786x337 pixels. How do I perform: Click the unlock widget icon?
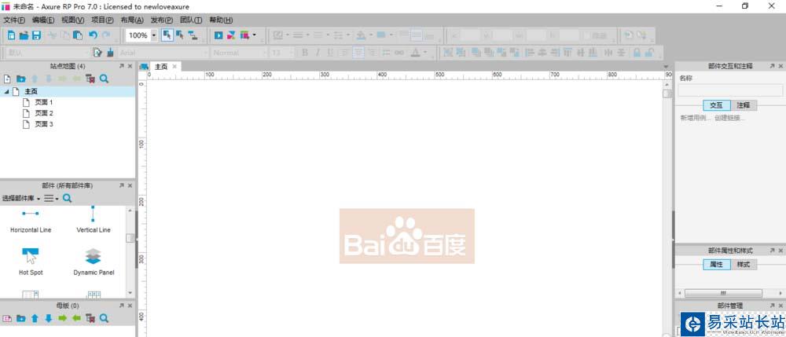pos(650,53)
